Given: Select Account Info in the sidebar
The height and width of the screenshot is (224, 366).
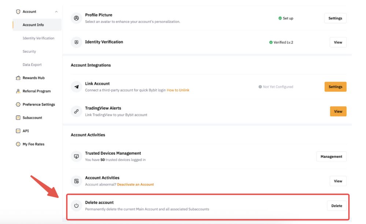Looking at the screenshot, I should pos(37,25).
